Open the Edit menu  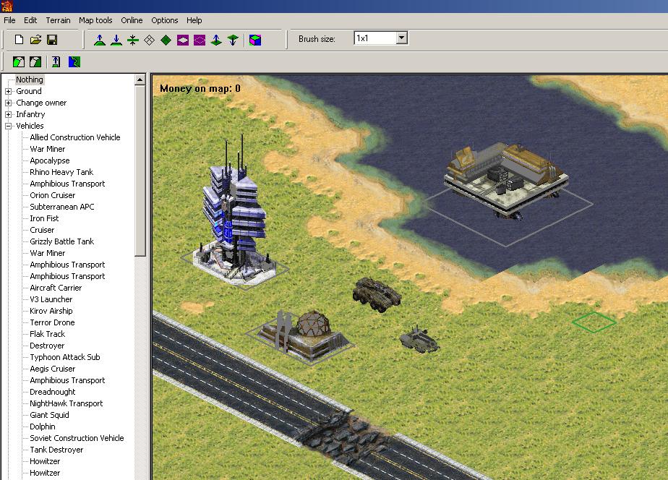pyautogui.click(x=30, y=20)
